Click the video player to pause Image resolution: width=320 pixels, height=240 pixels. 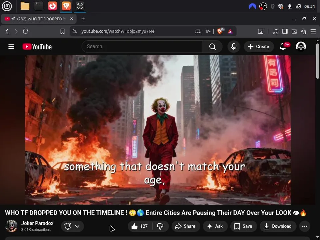click(x=158, y=130)
